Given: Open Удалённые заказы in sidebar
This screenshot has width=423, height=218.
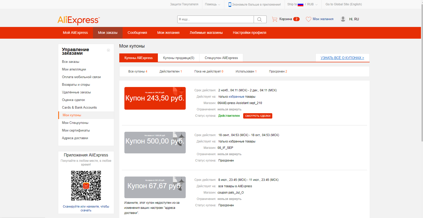Looking at the screenshot, I should (76, 92).
